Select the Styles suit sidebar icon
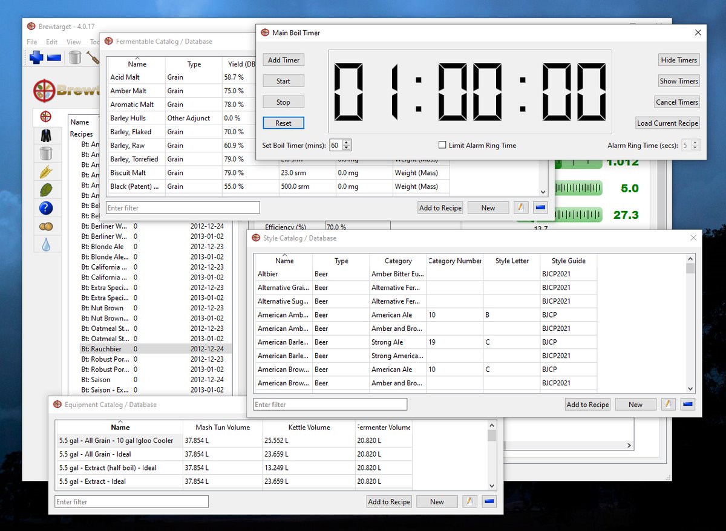This screenshot has width=726, height=531. tap(46, 135)
